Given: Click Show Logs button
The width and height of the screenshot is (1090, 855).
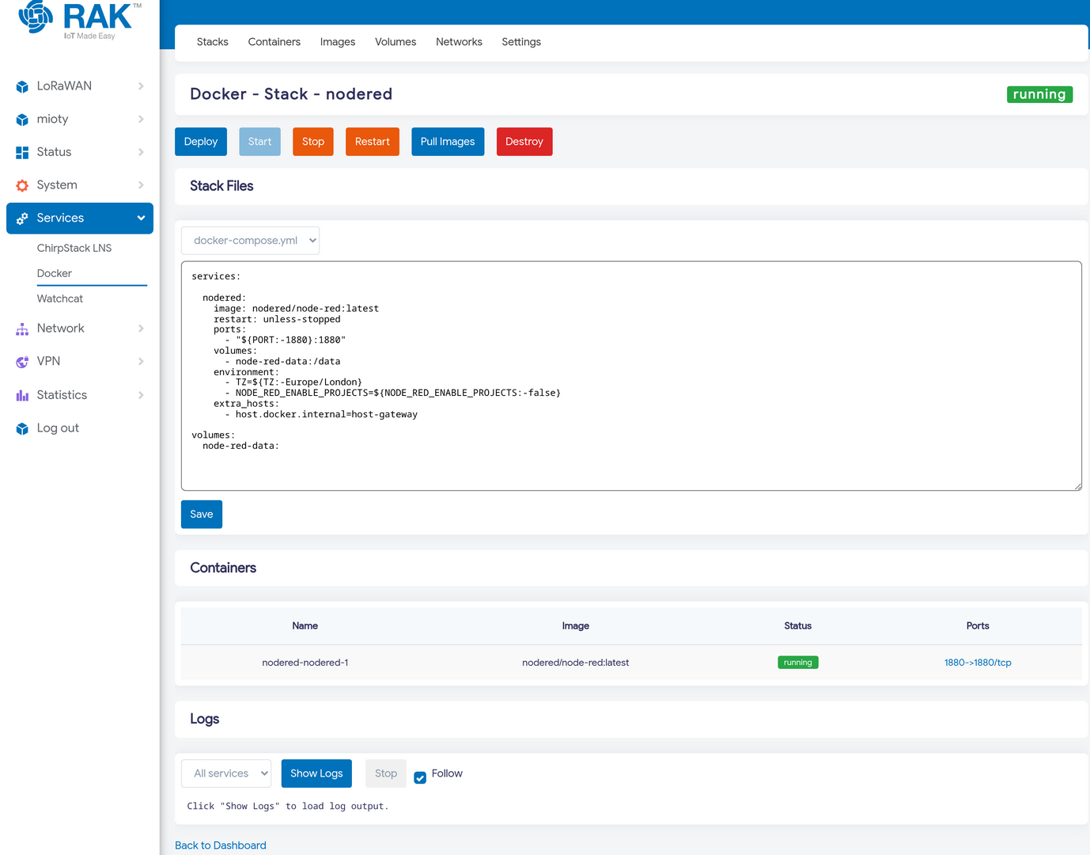Looking at the screenshot, I should pyautogui.click(x=316, y=773).
